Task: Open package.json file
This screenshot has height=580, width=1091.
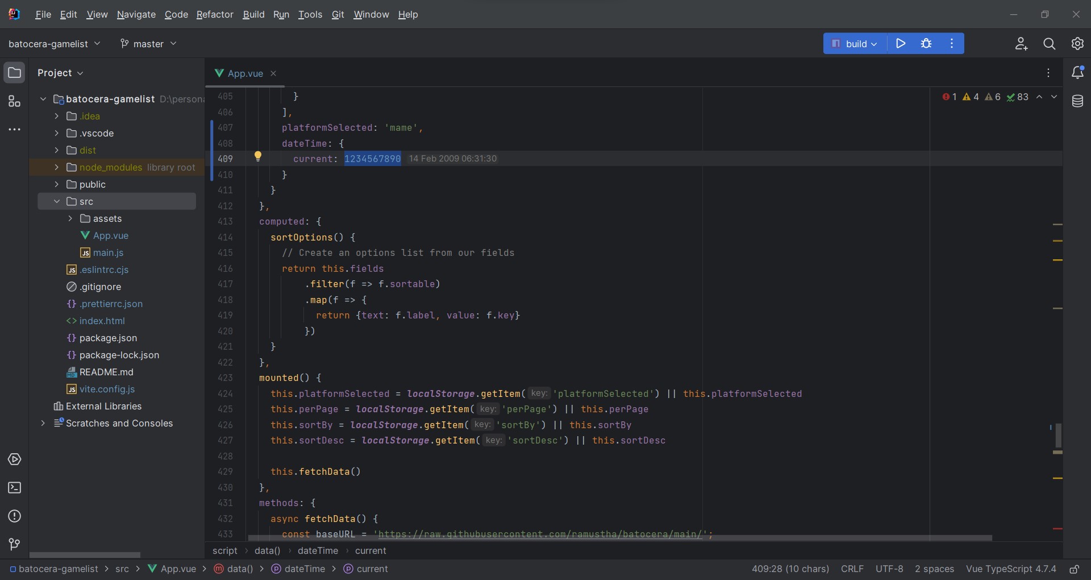Action: [x=108, y=338]
